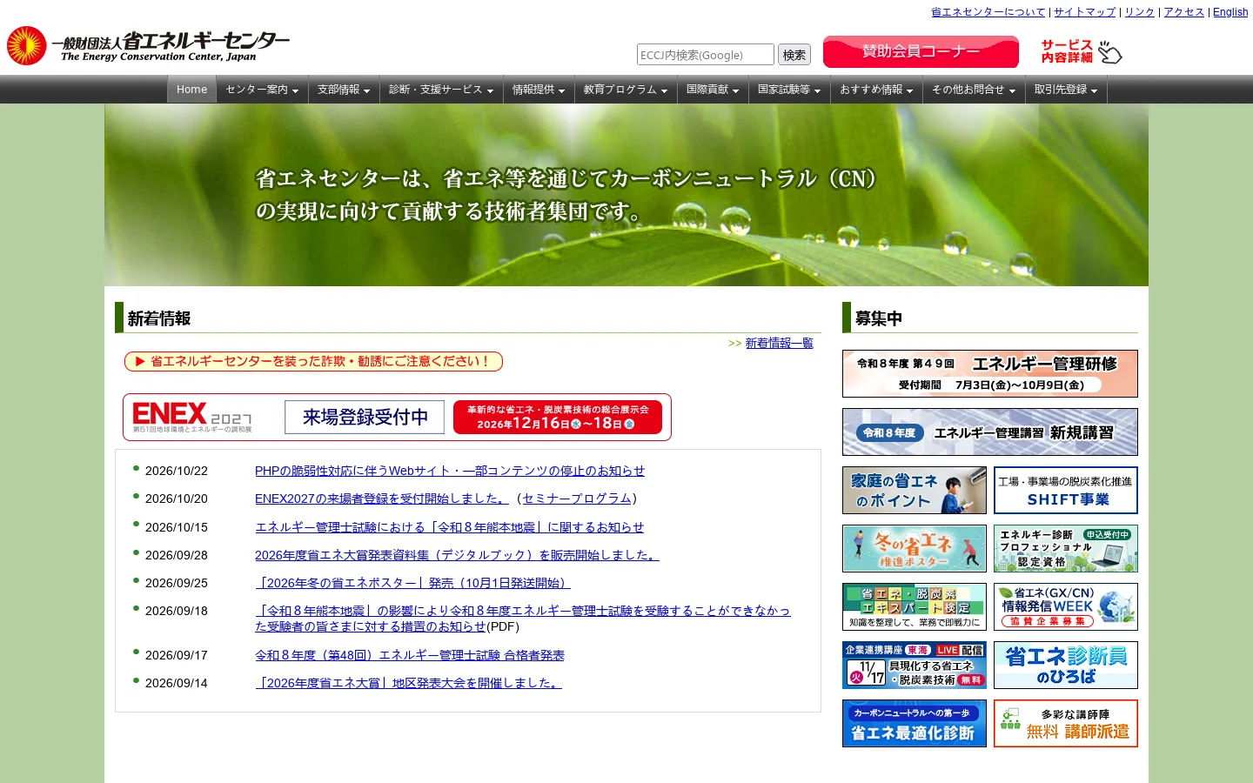Open the アクセス link in header
The image size is (1253, 783).
click(1184, 12)
